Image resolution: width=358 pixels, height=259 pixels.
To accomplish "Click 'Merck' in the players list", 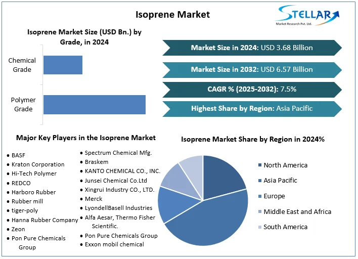I will [94, 199].
